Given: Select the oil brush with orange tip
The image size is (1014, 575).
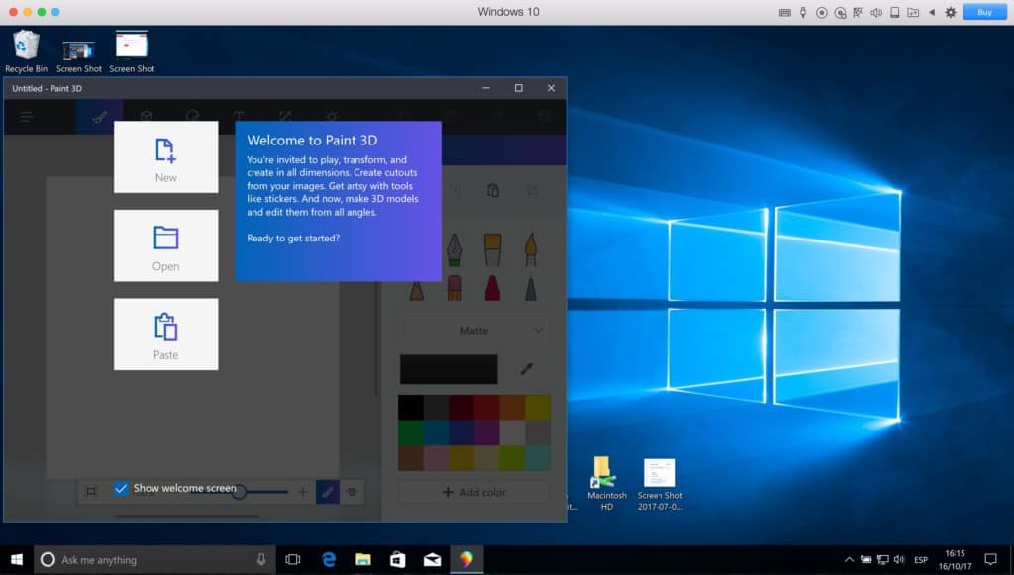Looking at the screenshot, I should click(493, 249).
